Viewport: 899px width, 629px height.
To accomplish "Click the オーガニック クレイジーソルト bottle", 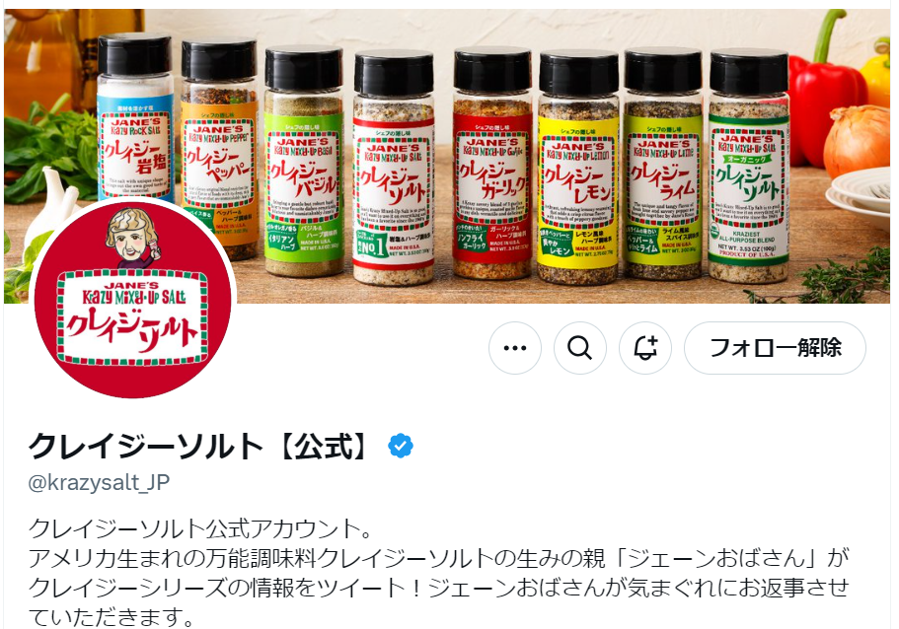I will click(x=748, y=167).
